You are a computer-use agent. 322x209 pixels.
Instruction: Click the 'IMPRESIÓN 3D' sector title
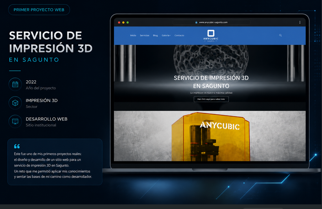tap(42, 101)
